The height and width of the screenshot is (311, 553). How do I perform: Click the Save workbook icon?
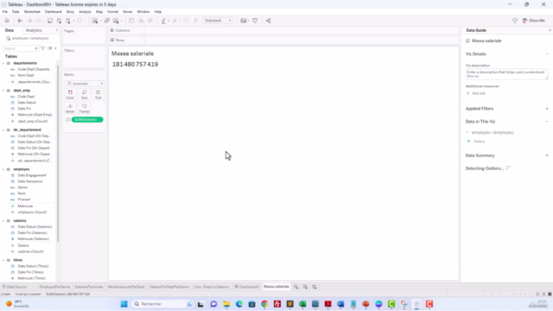50,21
